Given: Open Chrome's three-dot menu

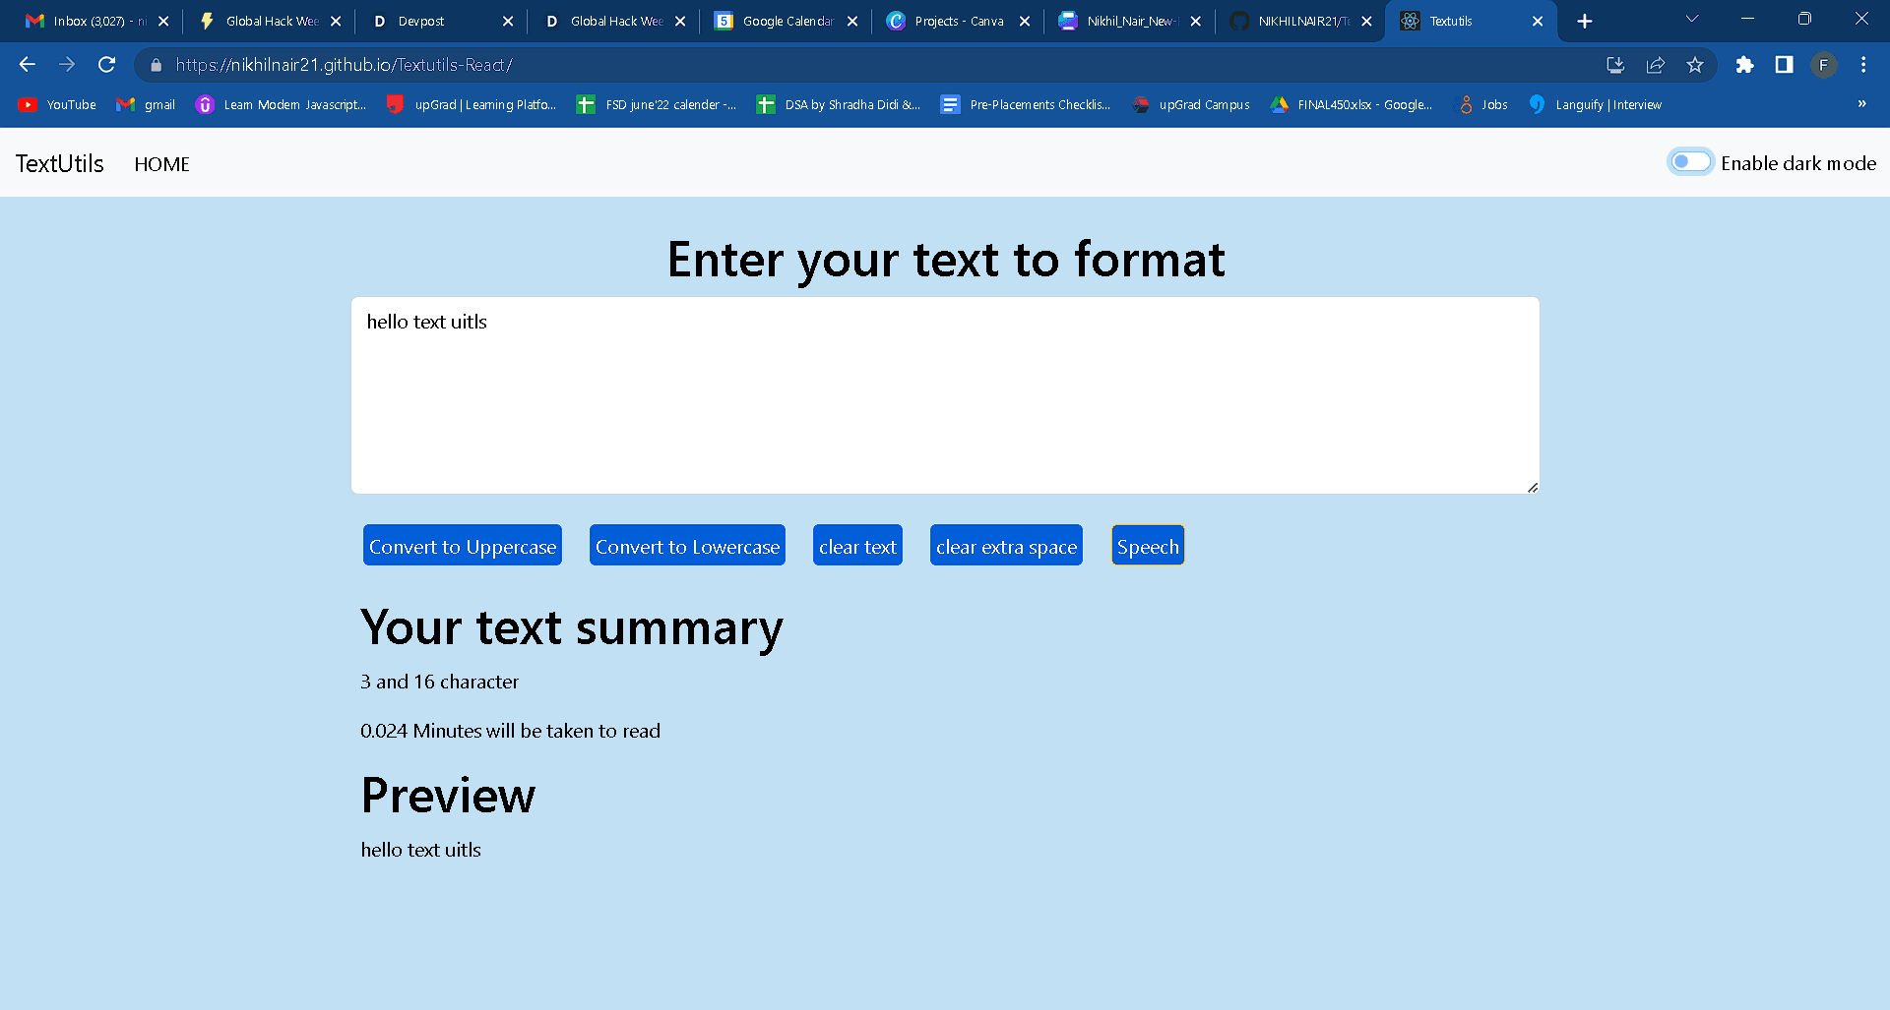Looking at the screenshot, I should click(x=1863, y=65).
